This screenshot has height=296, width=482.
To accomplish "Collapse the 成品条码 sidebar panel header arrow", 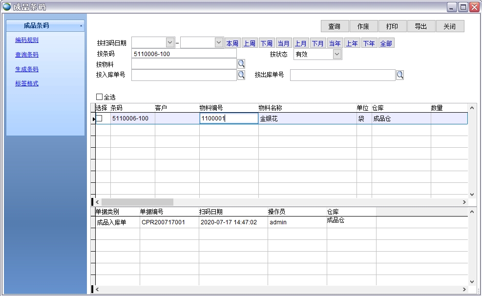I will pos(81,26).
